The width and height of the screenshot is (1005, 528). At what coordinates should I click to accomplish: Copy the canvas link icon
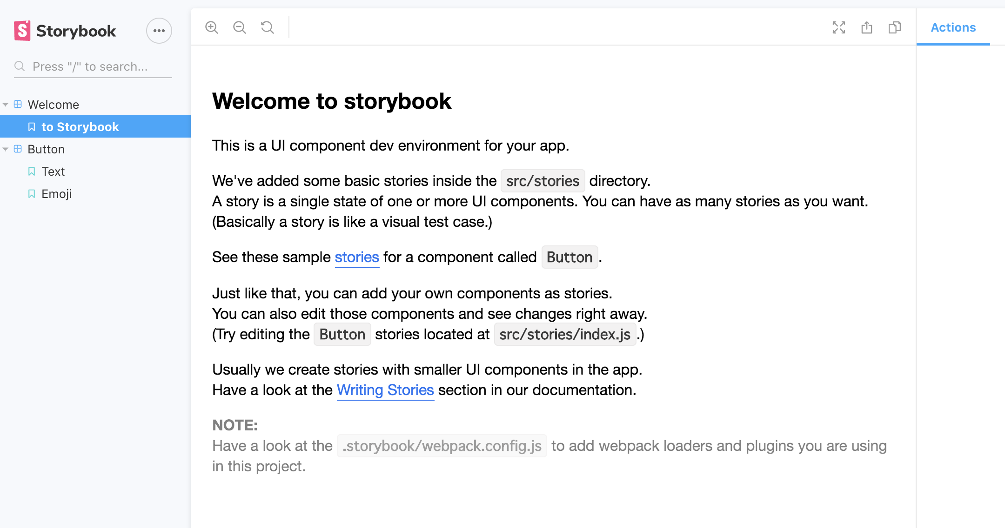[x=895, y=27]
